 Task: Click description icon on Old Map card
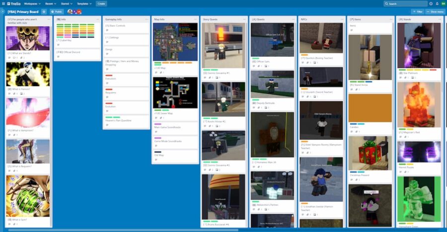click(x=156, y=160)
